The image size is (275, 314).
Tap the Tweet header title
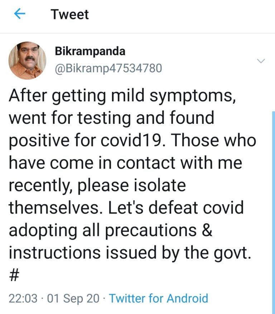69,15
